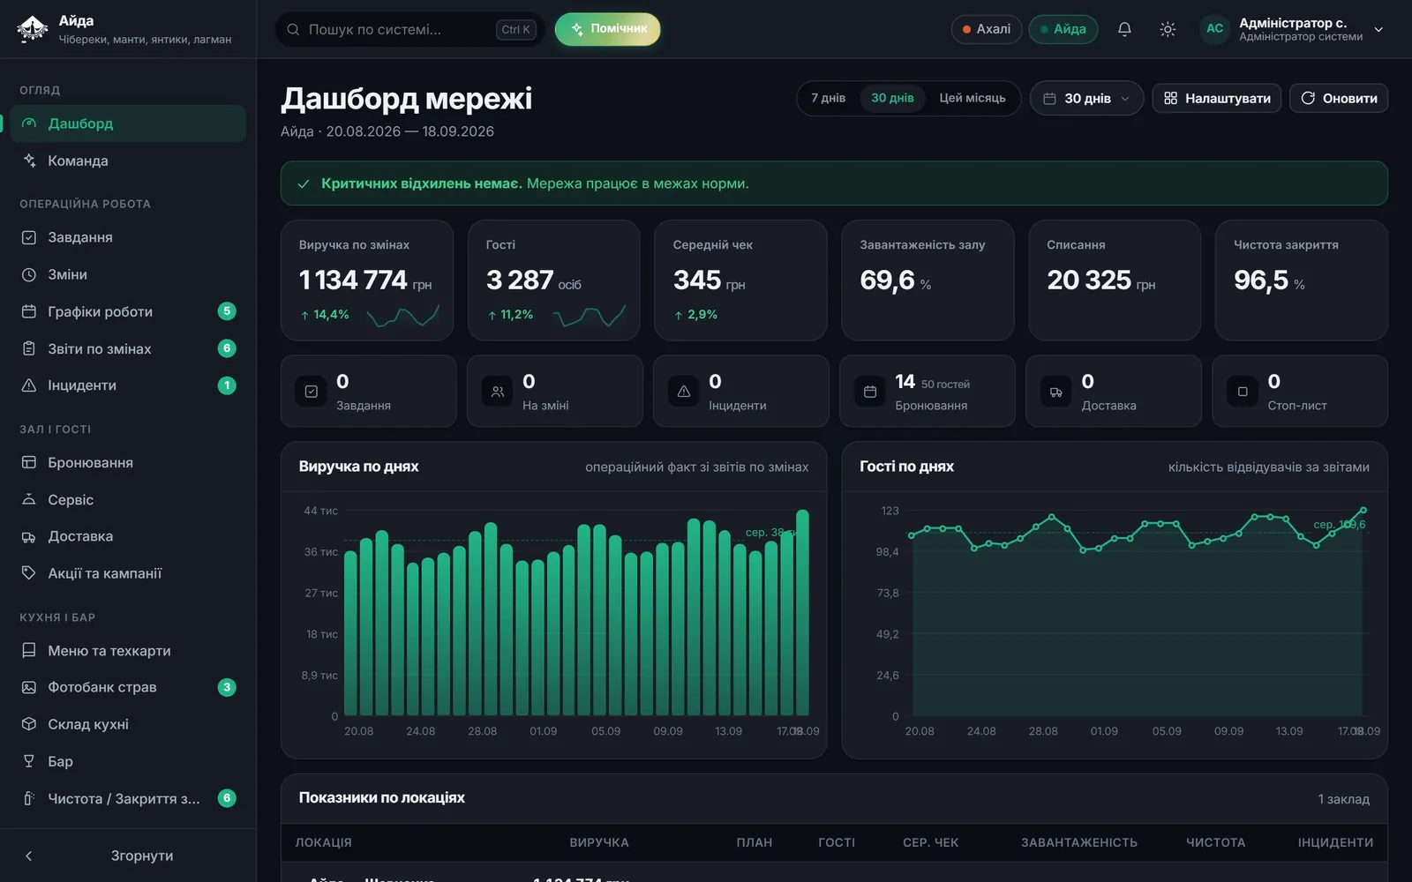Screen dimensions: 1412x882
Task: Click the СЕР. ЧЕК column header
Action: [930, 842]
